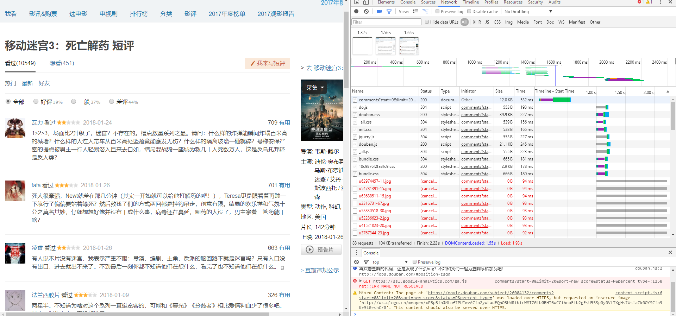676x316 pixels.
Task: Play the trailer via 预告片 button
Action: 321,249
